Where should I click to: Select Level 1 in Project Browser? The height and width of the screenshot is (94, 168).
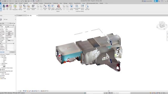click(x=5, y=60)
